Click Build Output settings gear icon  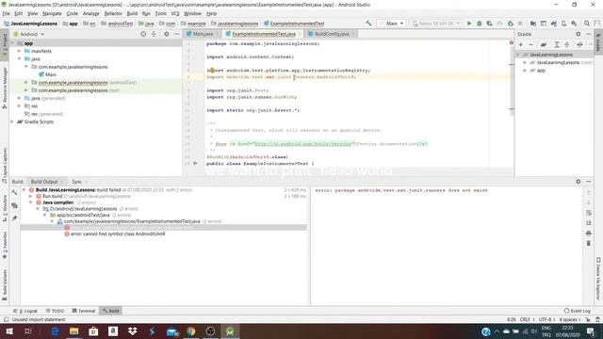tap(578, 182)
